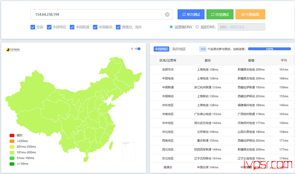Click the 单次测试 blue button
Image resolution: width=295 pixels, height=174 pixels.
tap(191, 14)
